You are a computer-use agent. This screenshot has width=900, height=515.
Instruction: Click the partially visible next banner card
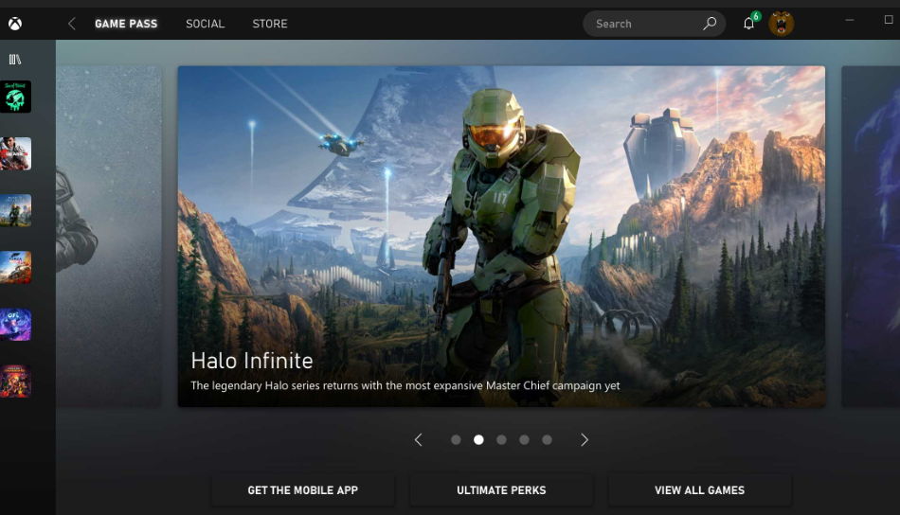[871, 237]
